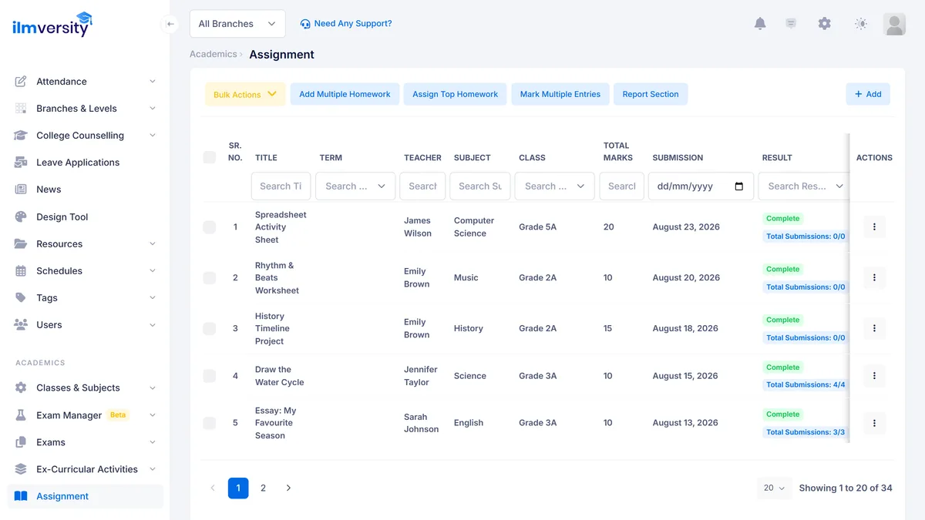Open the settings gear icon
Image resolution: width=925 pixels, height=520 pixels.
pyautogui.click(x=825, y=24)
